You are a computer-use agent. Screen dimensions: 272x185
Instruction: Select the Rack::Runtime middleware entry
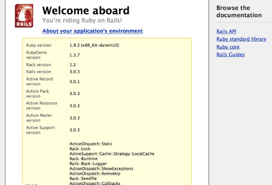point(83,159)
